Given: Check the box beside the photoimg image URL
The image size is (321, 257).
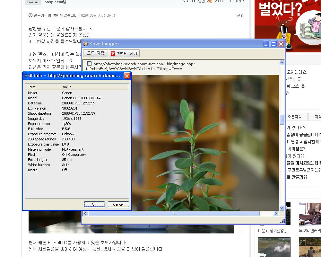Looking at the screenshot, I should (x=89, y=64).
